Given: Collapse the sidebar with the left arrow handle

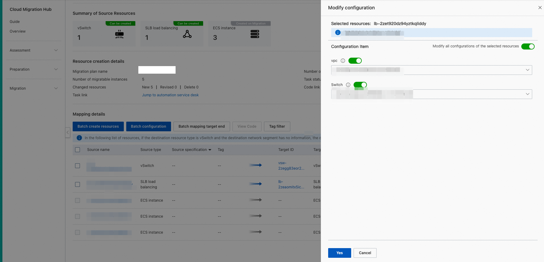Looking at the screenshot, I should (68, 133).
